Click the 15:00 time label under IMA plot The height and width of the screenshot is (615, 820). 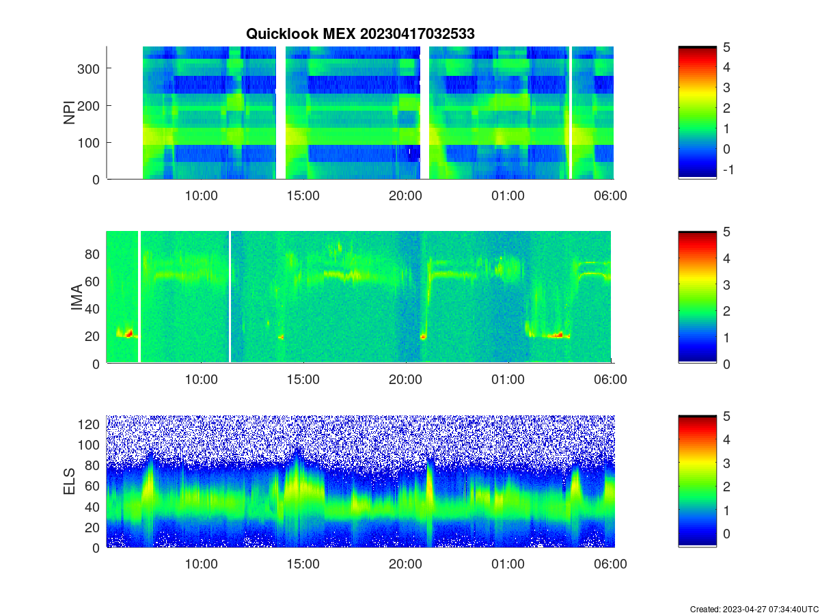click(x=303, y=380)
